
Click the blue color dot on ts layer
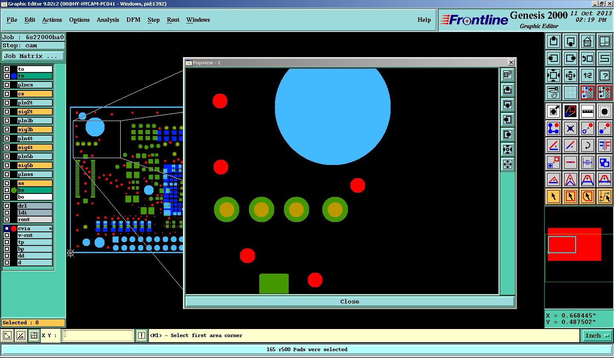click(x=14, y=76)
